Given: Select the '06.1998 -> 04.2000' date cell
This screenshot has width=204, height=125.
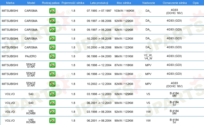Looking at the screenshot, I should pos(99,56).
